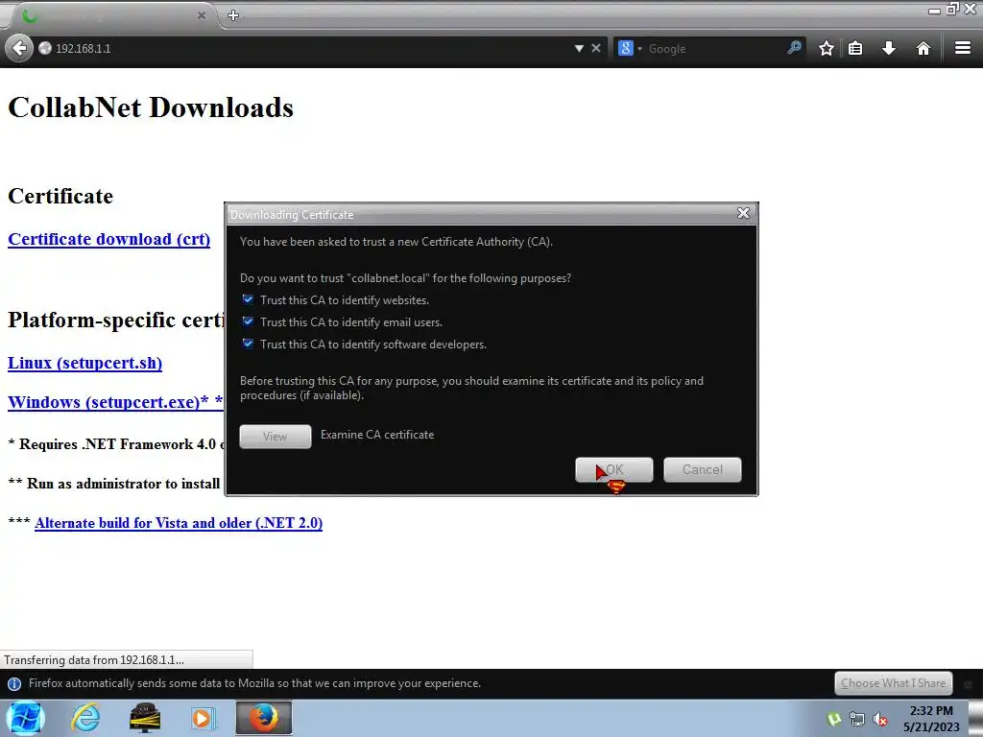This screenshot has width=983, height=737.
Task: Open the media player taskbar icon
Action: pyautogui.click(x=203, y=718)
